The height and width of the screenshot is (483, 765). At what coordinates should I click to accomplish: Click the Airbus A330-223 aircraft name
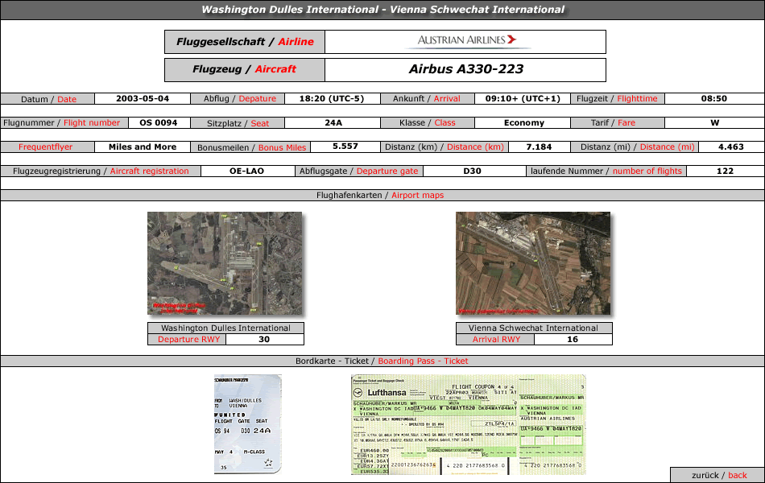click(465, 69)
